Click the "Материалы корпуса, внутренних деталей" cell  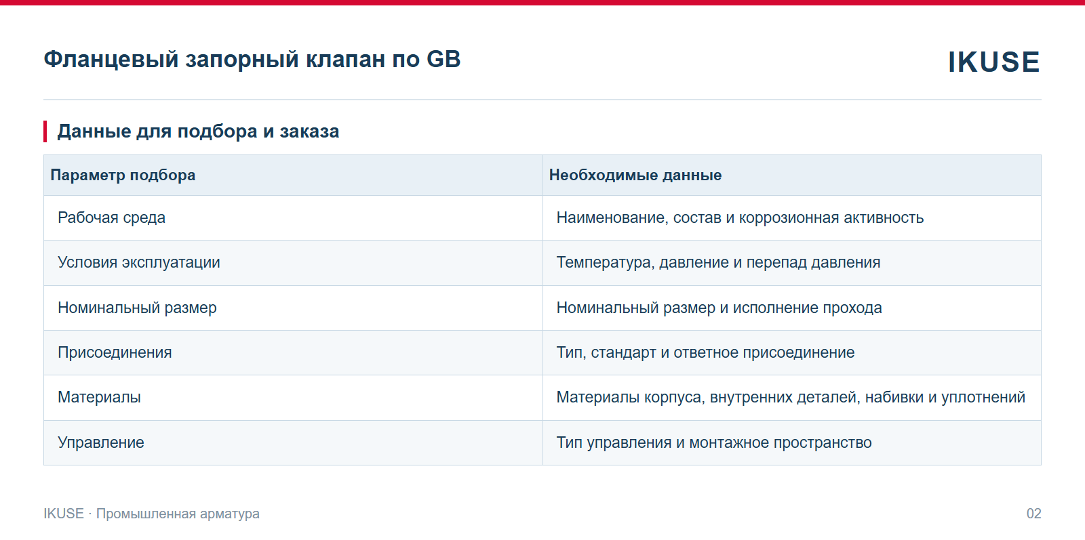point(792,398)
